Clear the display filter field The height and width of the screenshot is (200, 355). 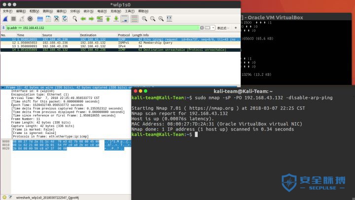click(x=202, y=28)
